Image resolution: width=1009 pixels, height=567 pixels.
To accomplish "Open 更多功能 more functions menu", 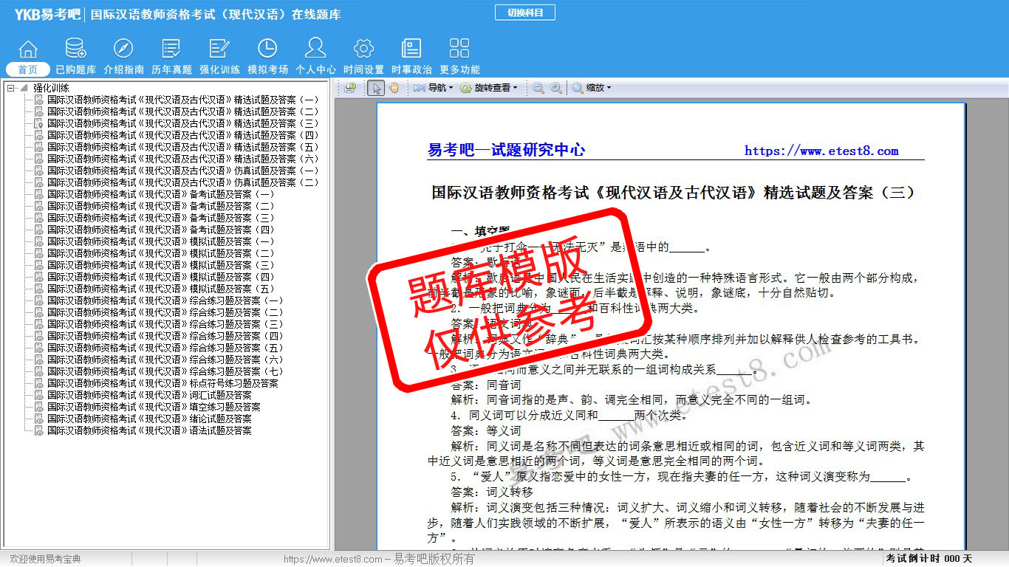I will (459, 55).
